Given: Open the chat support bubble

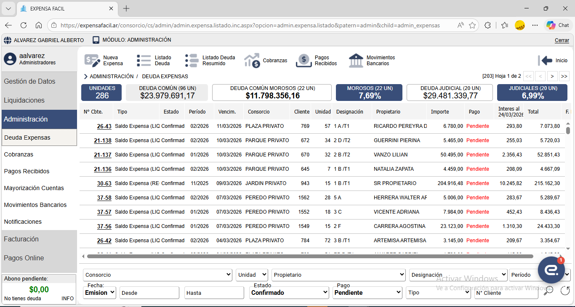Looking at the screenshot, I should (551, 270).
